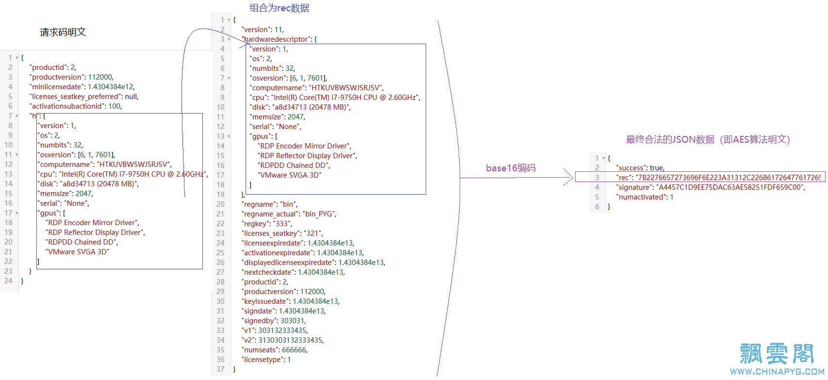Fold the osversion array at left panel line 11
The image size is (828, 380).
pos(17,155)
